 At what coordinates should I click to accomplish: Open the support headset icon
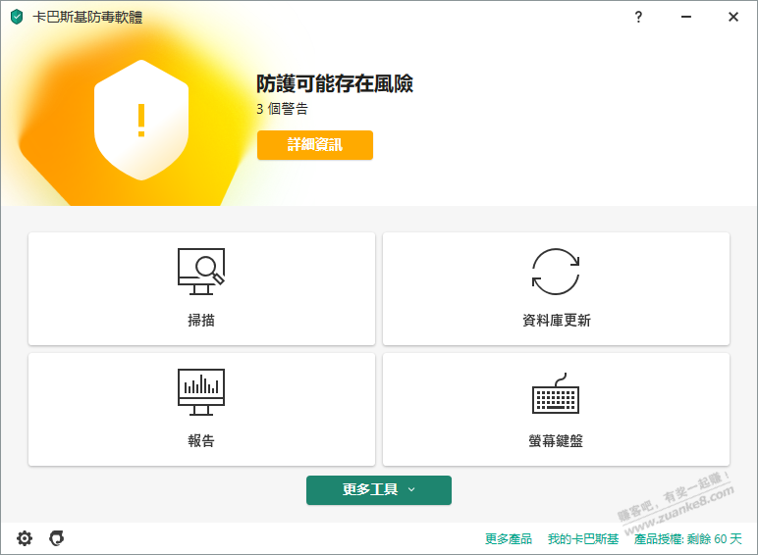click(x=57, y=538)
